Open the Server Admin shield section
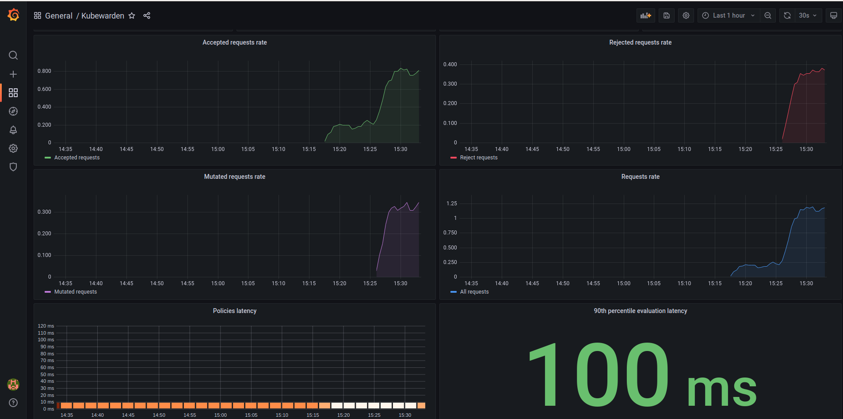The width and height of the screenshot is (843, 419). pos(13,166)
